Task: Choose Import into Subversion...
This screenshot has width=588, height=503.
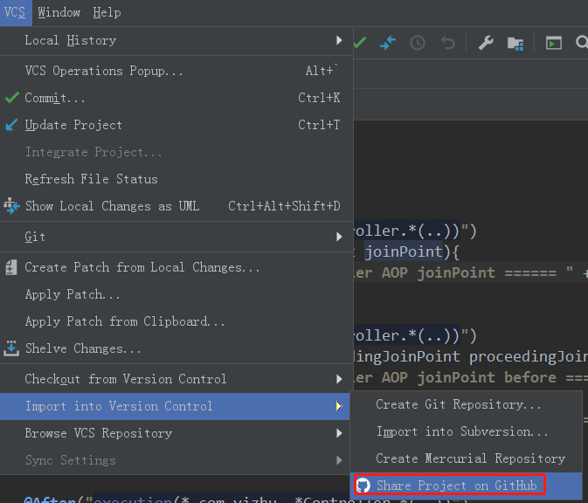Action: 467,431
